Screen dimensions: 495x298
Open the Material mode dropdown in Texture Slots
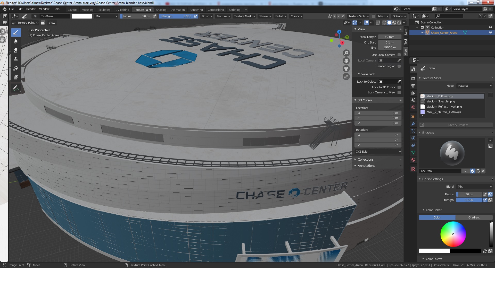(x=474, y=86)
